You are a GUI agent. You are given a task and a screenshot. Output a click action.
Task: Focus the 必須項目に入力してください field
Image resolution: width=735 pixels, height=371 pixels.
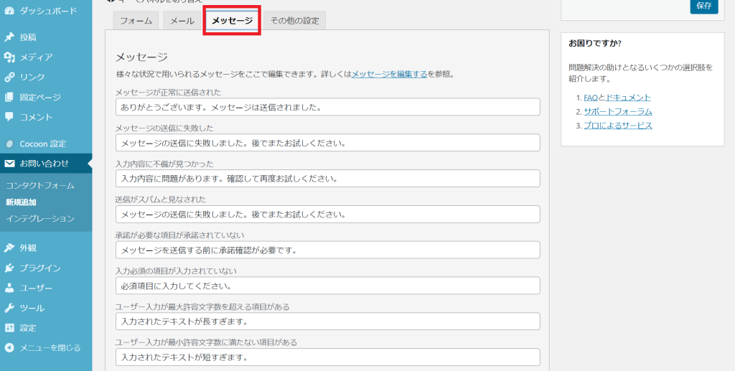[x=327, y=286]
